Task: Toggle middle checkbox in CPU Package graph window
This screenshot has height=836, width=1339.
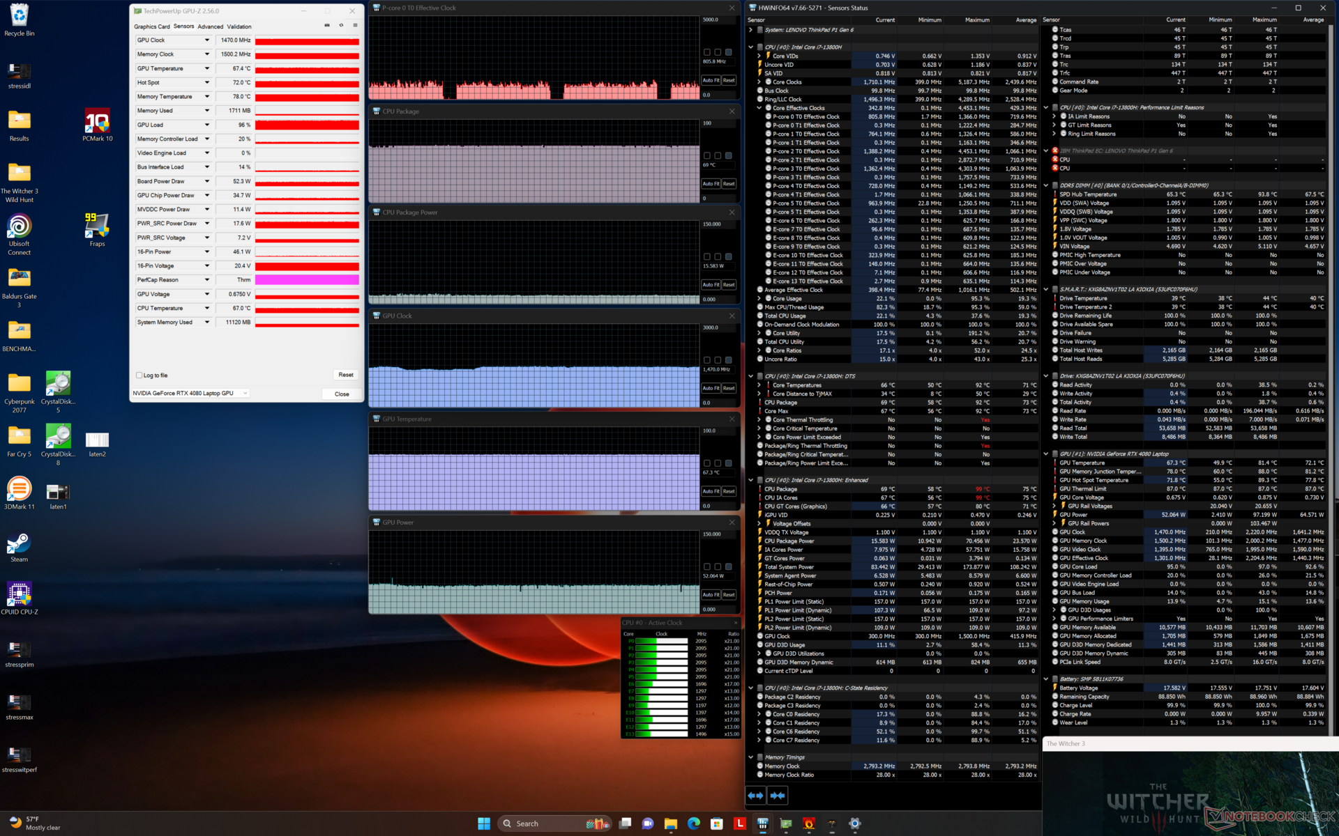Action: (x=718, y=155)
